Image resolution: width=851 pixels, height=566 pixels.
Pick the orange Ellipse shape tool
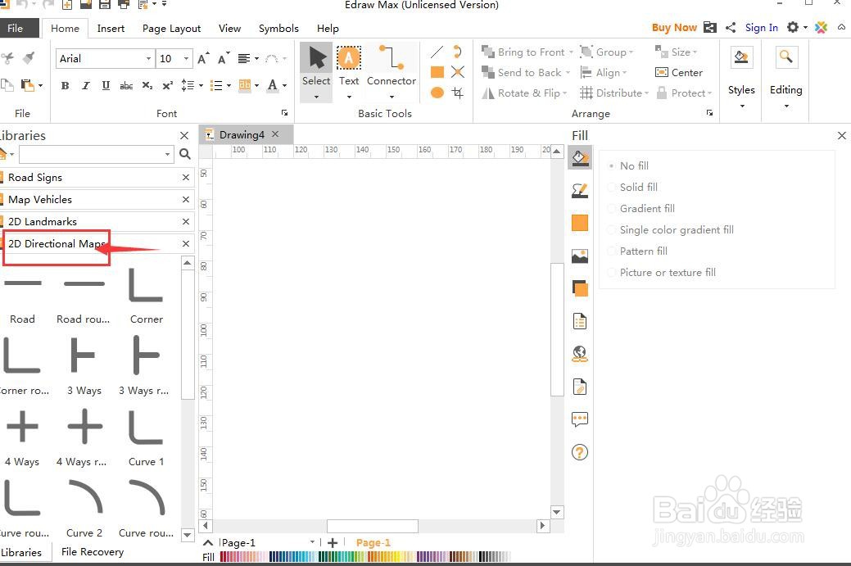click(x=437, y=93)
